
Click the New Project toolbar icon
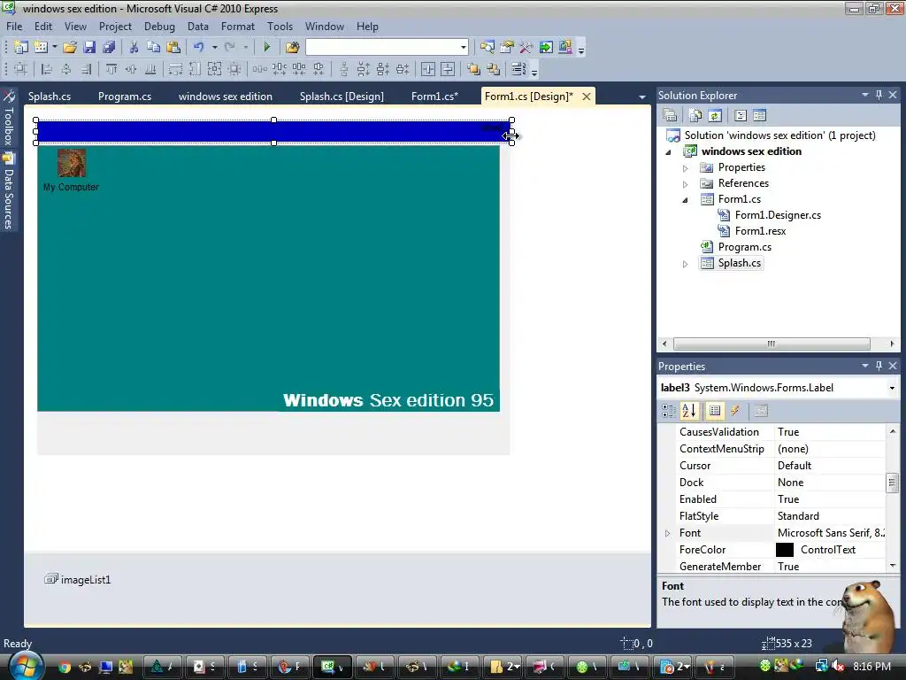click(x=21, y=47)
